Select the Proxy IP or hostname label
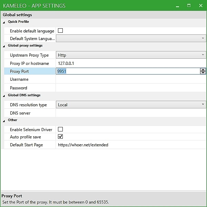207x207 pixels. click(29, 63)
